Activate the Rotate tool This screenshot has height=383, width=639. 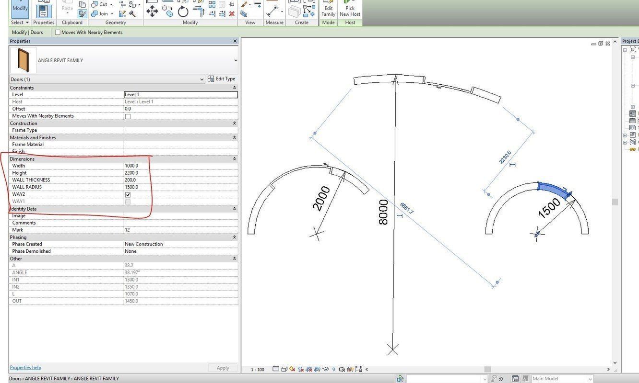tap(182, 11)
